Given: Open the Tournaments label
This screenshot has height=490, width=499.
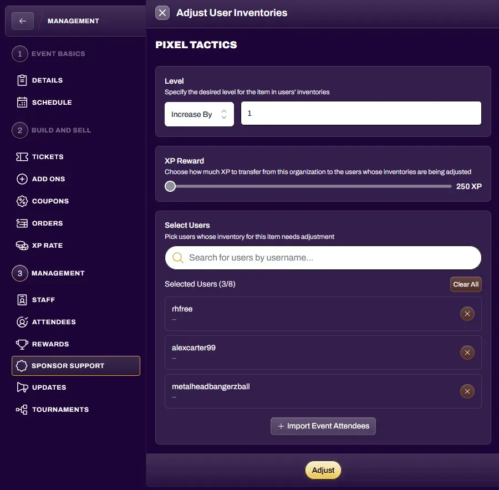Looking at the screenshot, I should click(60, 410).
